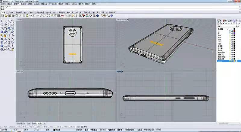This screenshot has height=132, width=241.
Task: Click the Copy to clipboard icon
Action: (x=24, y=16)
